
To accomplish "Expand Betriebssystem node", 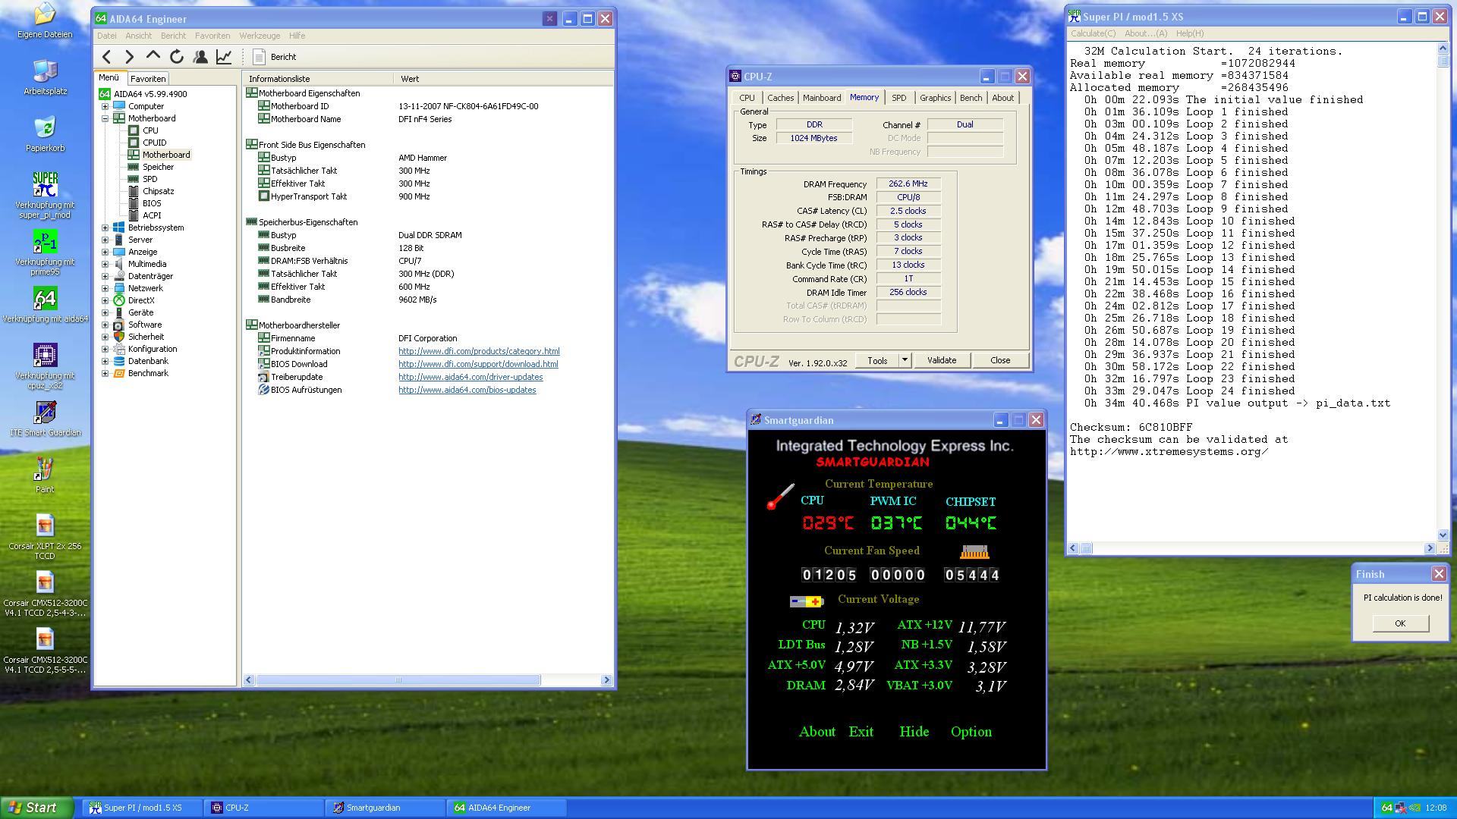I will coord(105,227).
